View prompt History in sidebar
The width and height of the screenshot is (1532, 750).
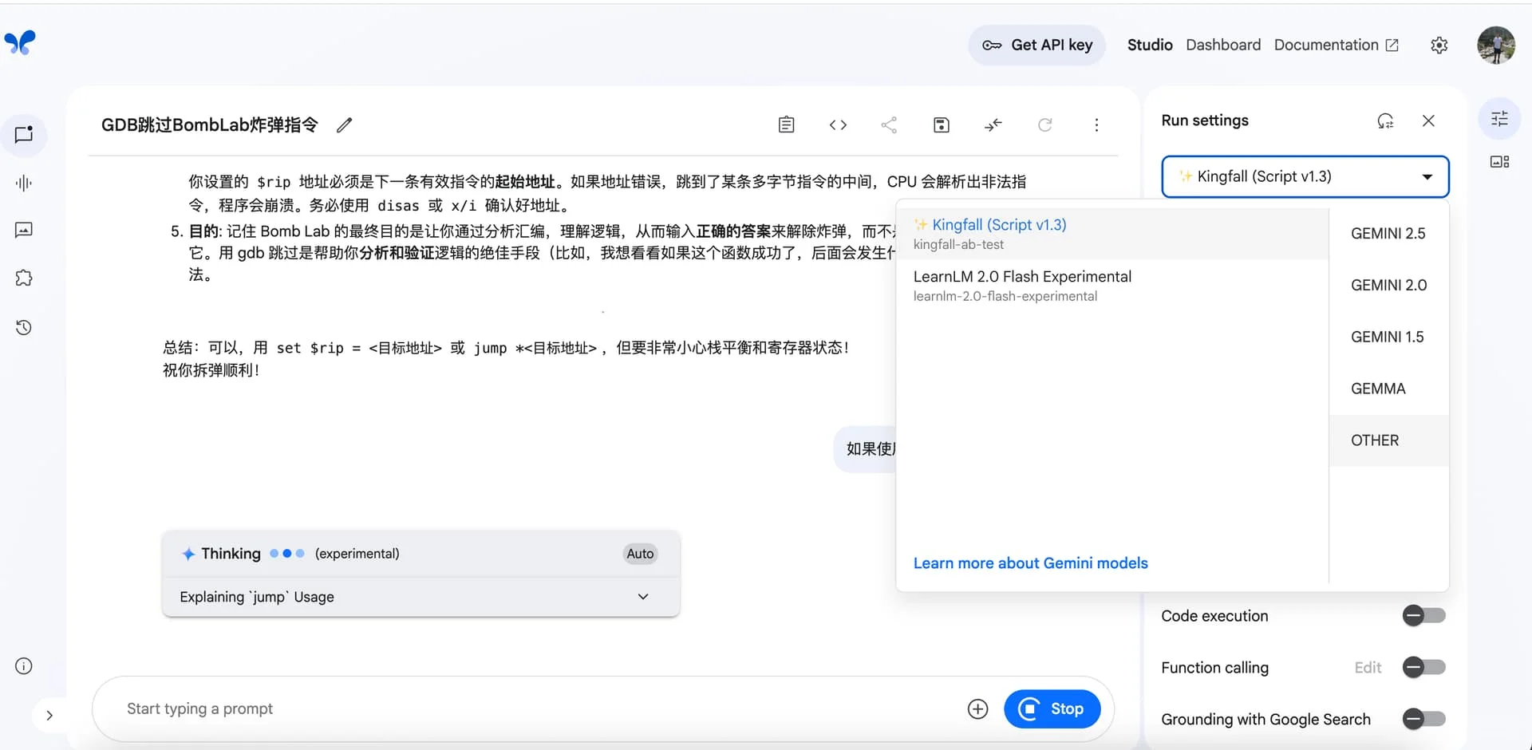click(24, 327)
